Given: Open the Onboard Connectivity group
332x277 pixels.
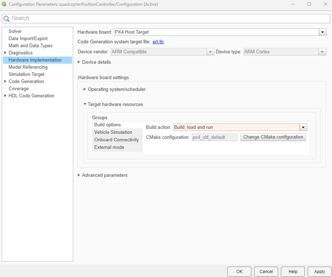Looking at the screenshot, I should pyautogui.click(x=117, y=140).
